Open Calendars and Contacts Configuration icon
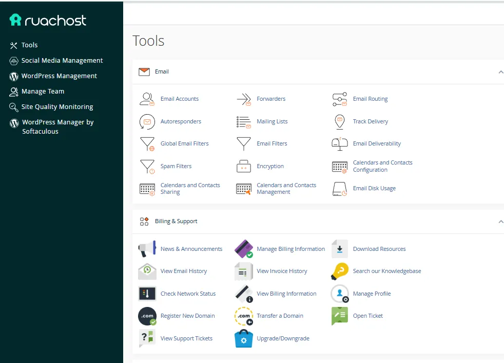 [340, 167]
